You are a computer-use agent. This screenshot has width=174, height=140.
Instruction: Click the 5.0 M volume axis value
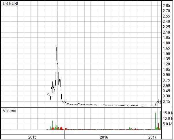[168, 124]
